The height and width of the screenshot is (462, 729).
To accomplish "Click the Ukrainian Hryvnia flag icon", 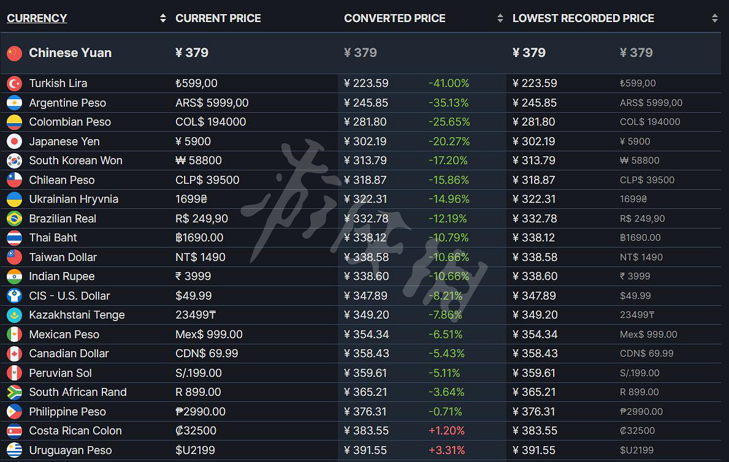I will (x=15, y=199).
